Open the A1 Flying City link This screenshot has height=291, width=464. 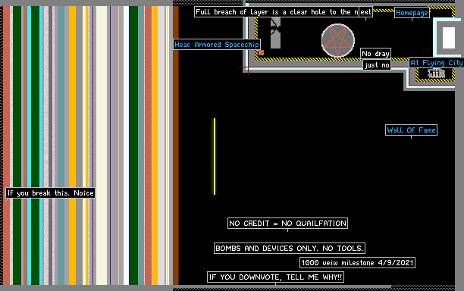point(436,63)
